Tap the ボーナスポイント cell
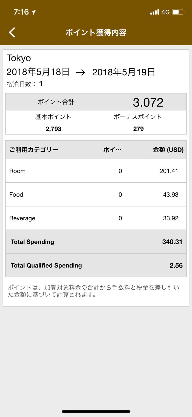 point(141,122)
